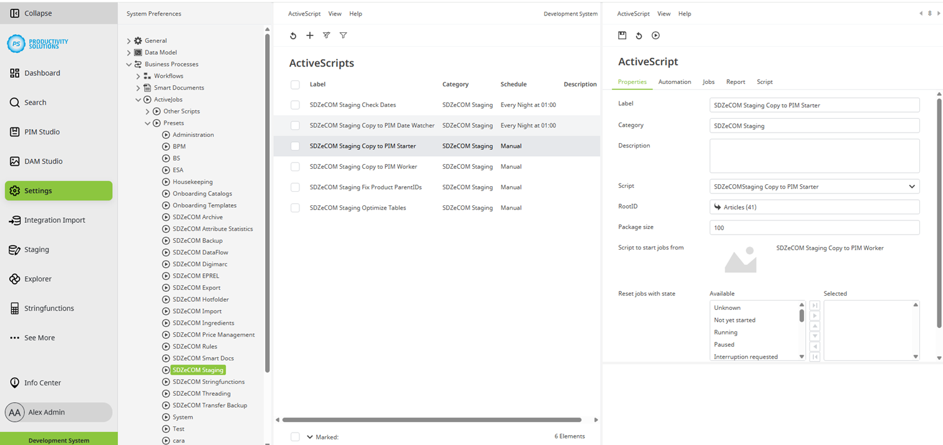The image size is (943, 445).
Task: Open Alex Admin user profile
Action: point(59,412)
